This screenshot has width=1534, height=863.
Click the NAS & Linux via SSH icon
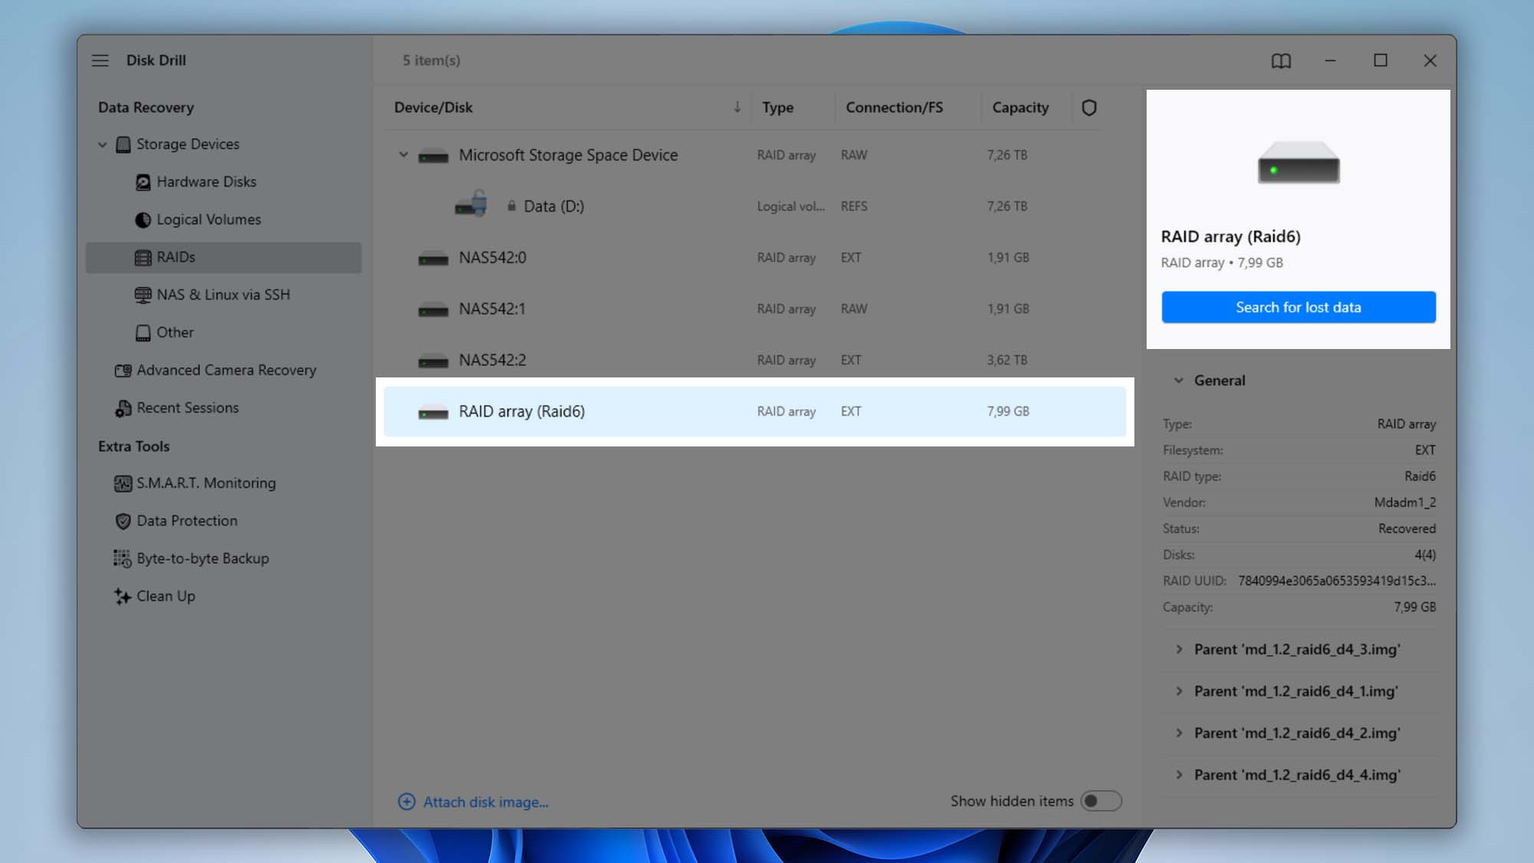pyautogui.click(x=143, y=295)
